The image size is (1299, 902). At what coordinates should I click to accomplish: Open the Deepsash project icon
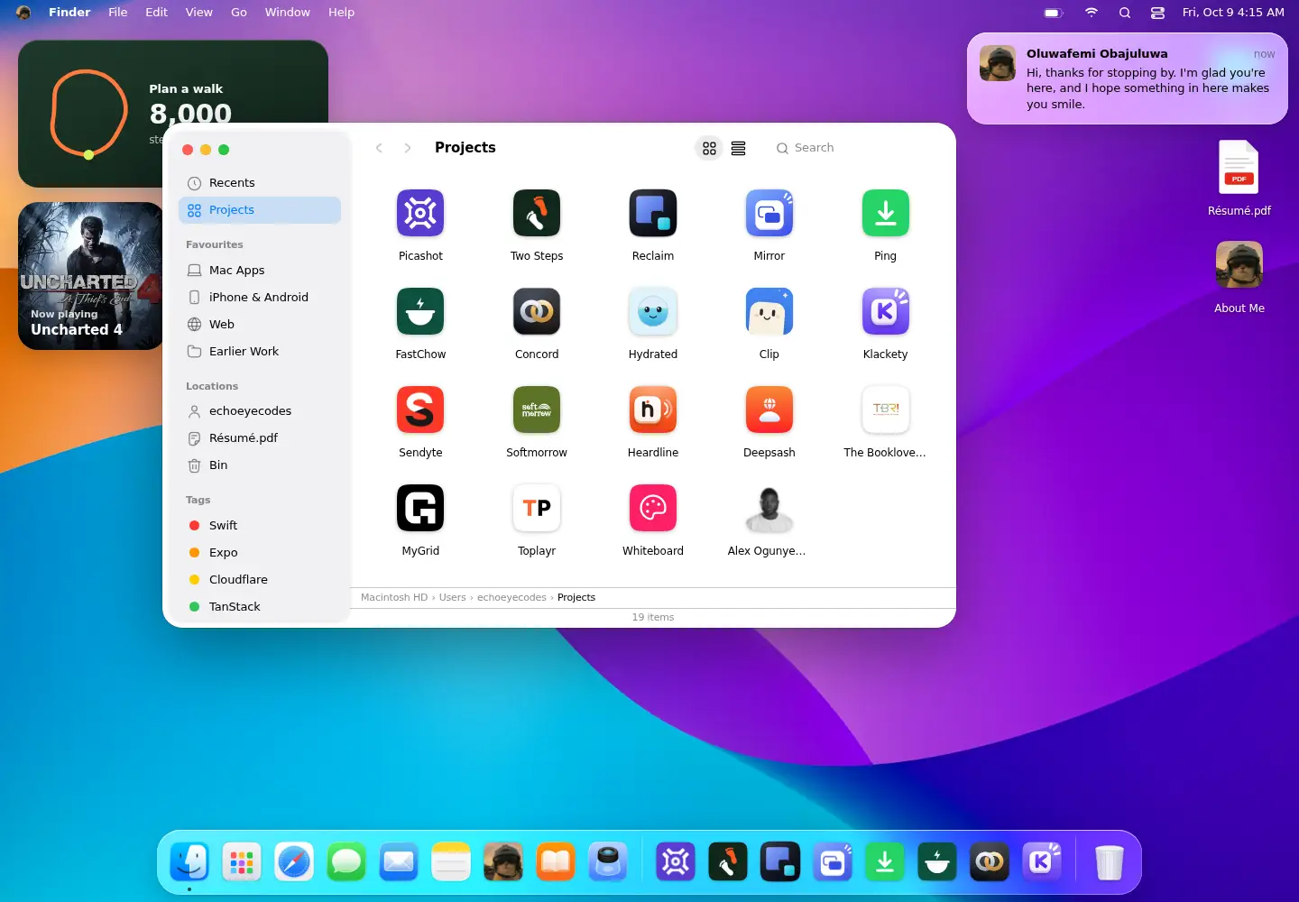click(x=769, y=410)
